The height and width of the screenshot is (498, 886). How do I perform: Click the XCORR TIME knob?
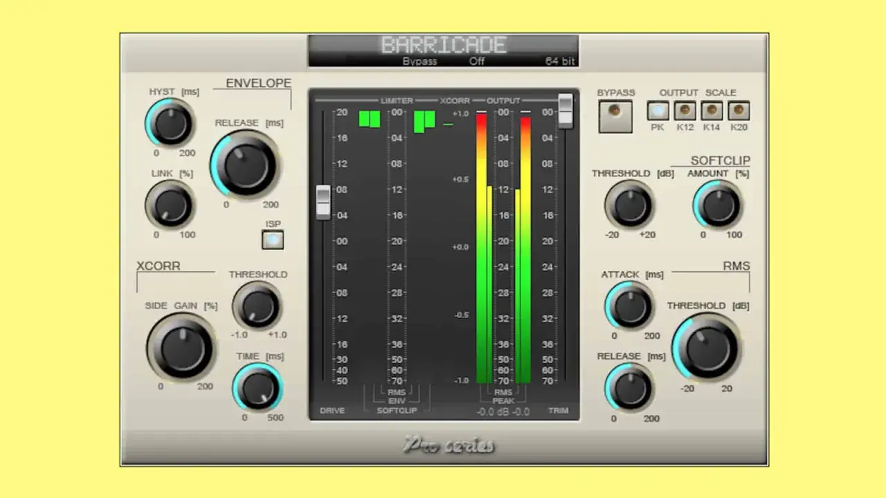tap(257, 387)
